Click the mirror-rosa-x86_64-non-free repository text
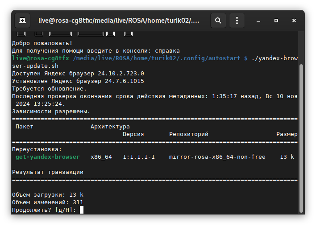 [x=217, y=157]
